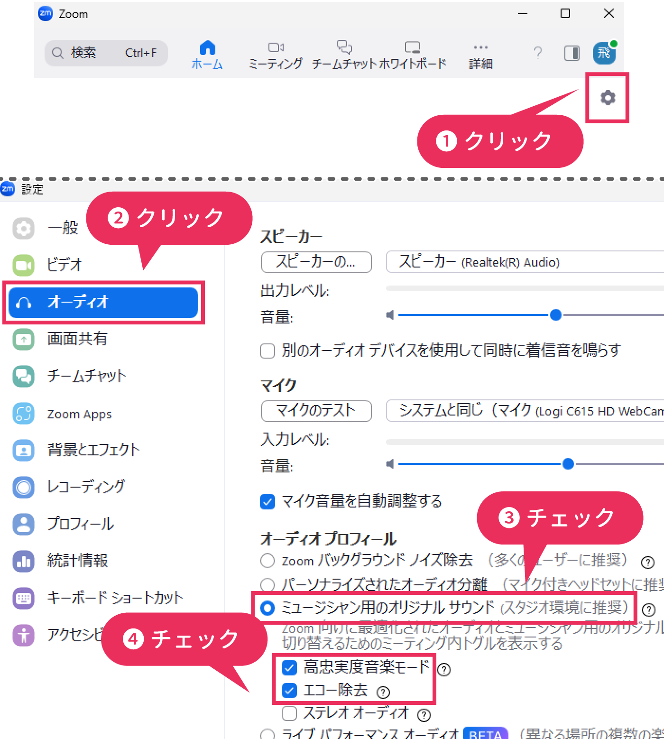This screenshot has width=664, height=739.
Task: Click the profile avatar icon
Action: pos(604,52)
